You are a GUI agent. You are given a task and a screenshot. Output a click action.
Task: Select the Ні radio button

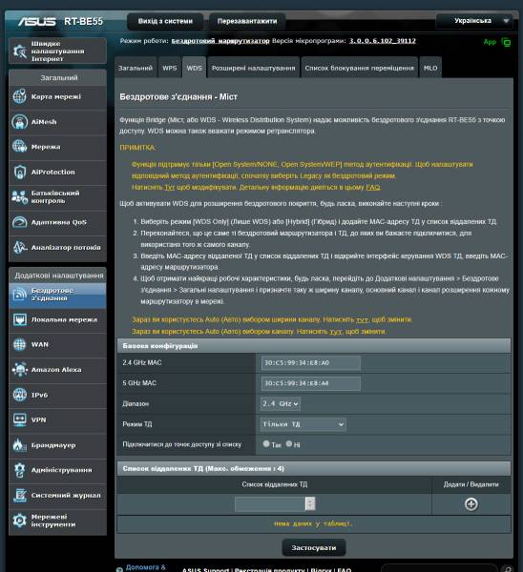289,444
